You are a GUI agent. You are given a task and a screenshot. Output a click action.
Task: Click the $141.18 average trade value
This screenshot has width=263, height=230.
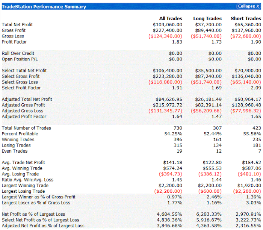[172, 162]
